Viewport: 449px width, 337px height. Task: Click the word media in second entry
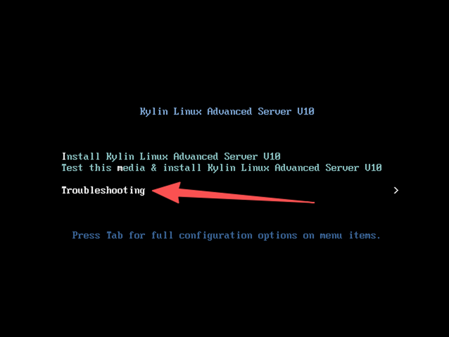[x=131, y=168]
